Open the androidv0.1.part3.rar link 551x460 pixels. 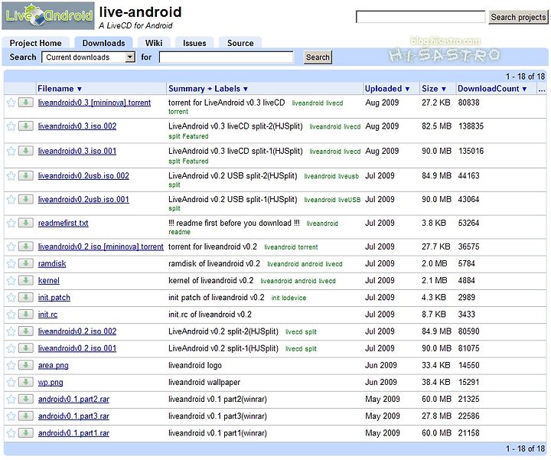tap(73, 416)
